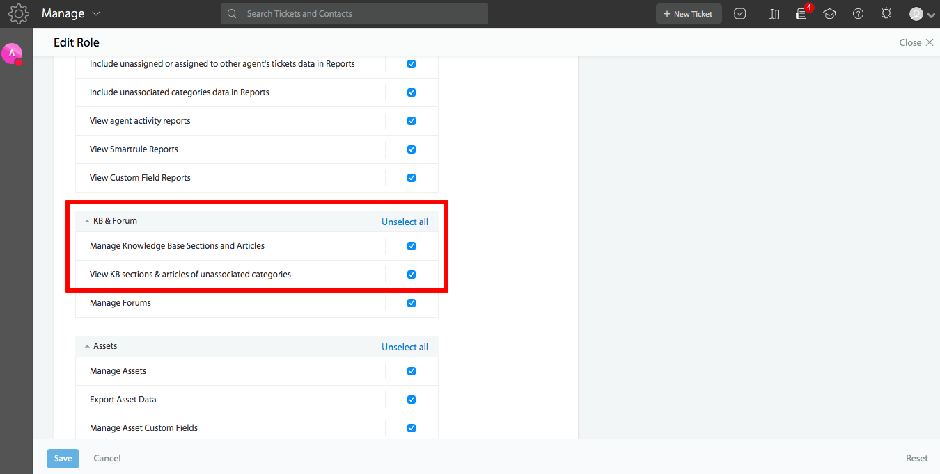Viewport: 940px width, 474px height.
Task: Open the help question mark icon
Action: 858,13
